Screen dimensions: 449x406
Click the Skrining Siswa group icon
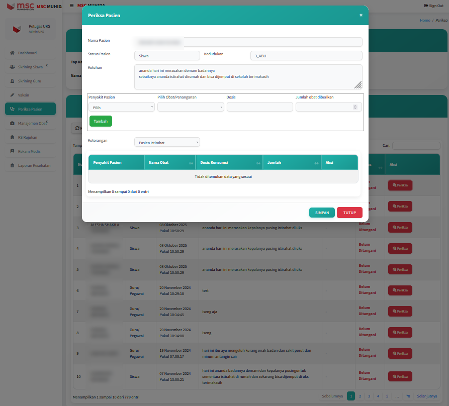12,67
